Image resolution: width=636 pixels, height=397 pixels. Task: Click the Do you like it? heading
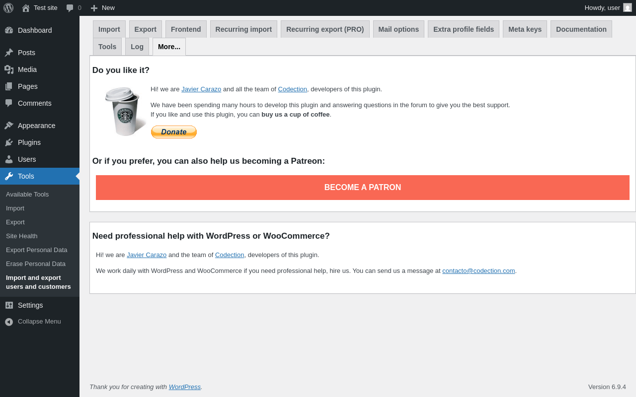coord(121,70)
